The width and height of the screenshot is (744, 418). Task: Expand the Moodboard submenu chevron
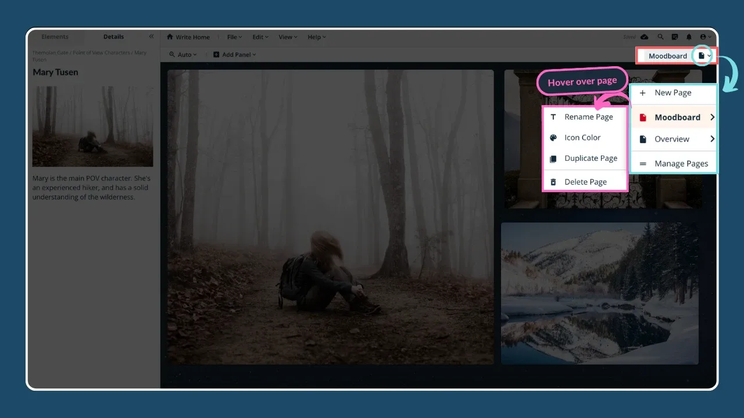point(713,117)
